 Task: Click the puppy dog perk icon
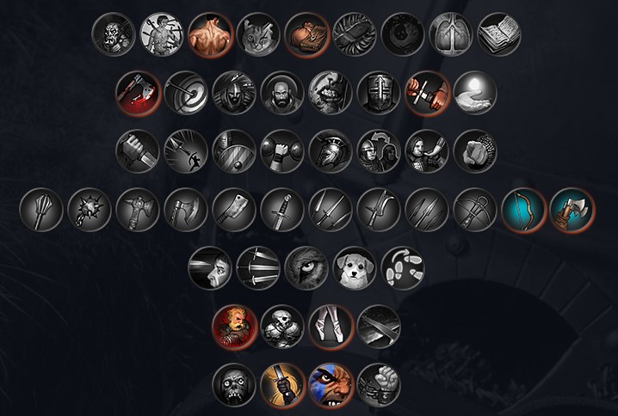(x=355, y=268)
